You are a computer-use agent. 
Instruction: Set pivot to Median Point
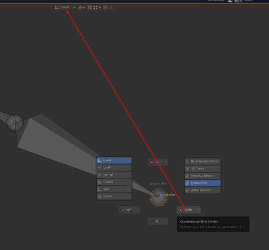[202, 183]
